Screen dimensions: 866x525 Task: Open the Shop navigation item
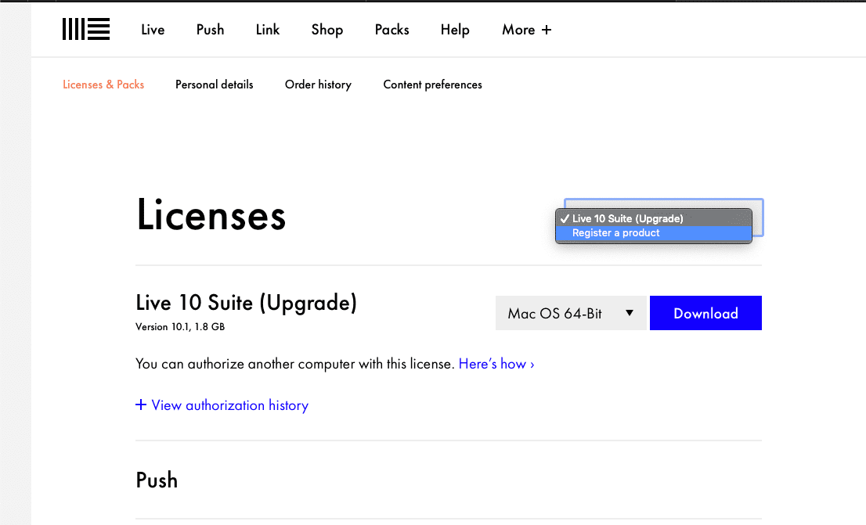pyautogui.click(x=327, y=30)
